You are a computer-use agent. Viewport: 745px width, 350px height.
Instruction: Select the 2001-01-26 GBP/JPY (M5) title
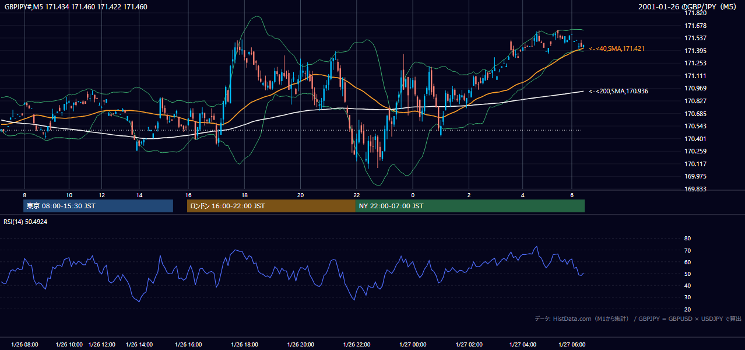point(687,7)
